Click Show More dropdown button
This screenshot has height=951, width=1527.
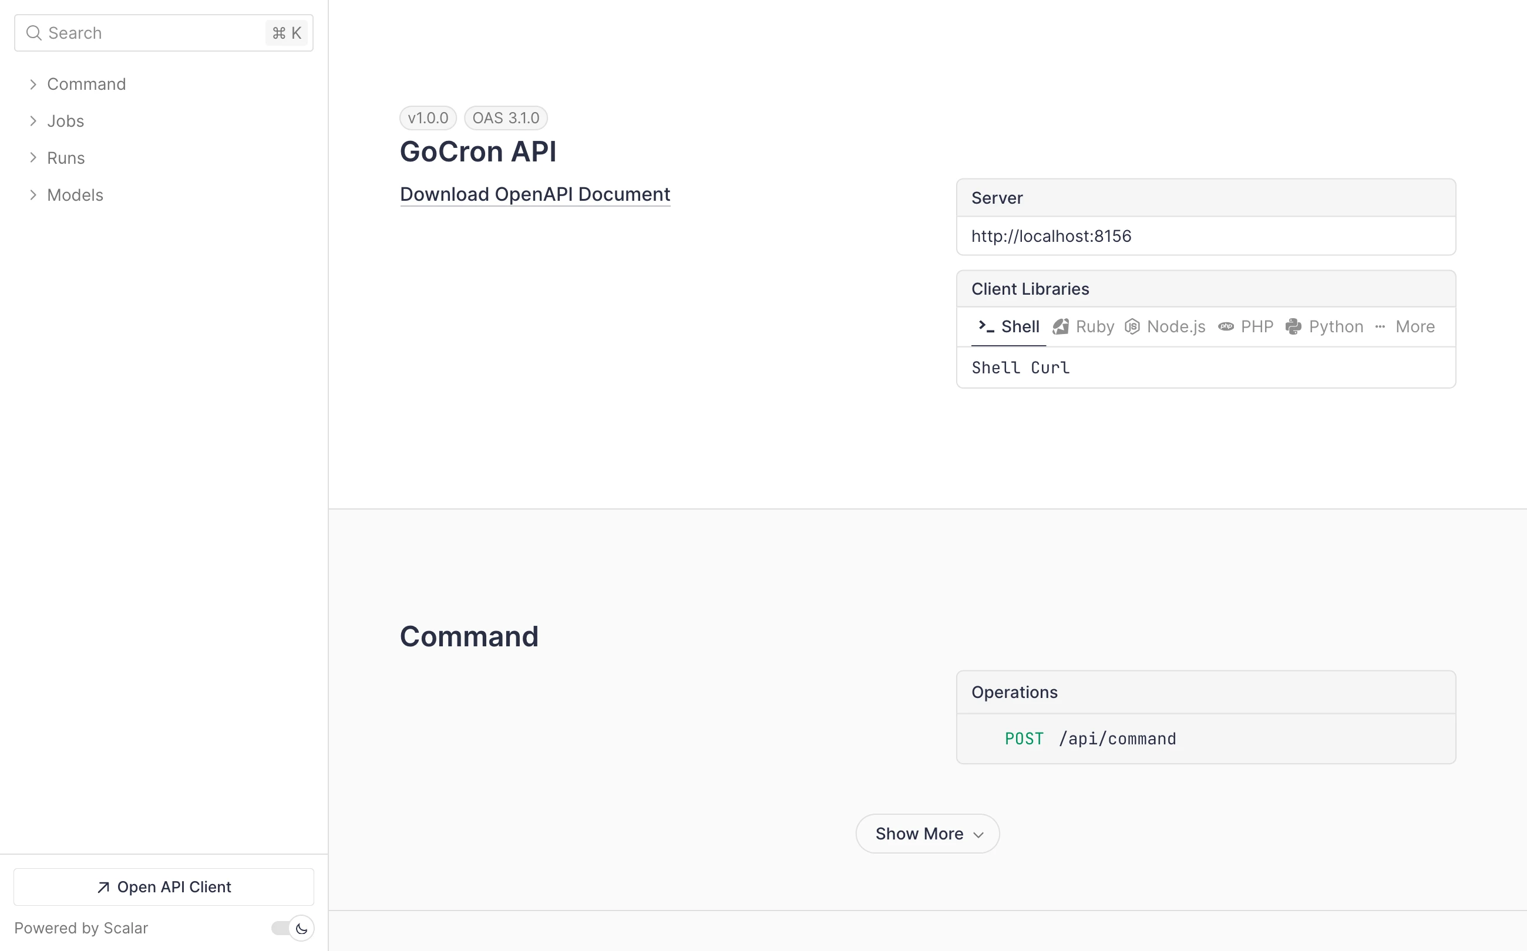[927, 834]
